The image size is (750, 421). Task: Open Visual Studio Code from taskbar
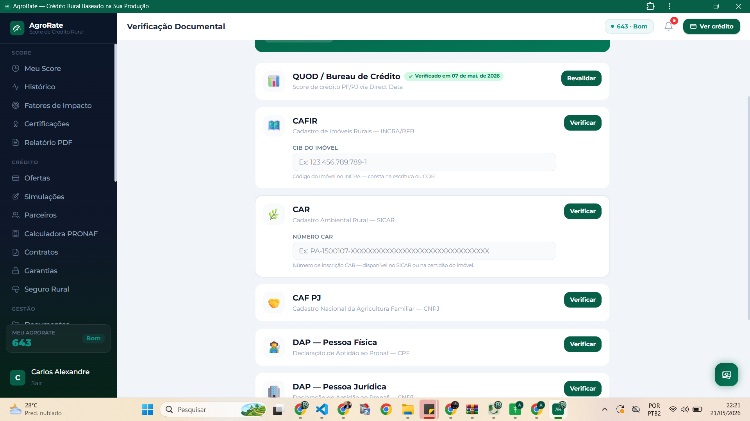(322, 409)
